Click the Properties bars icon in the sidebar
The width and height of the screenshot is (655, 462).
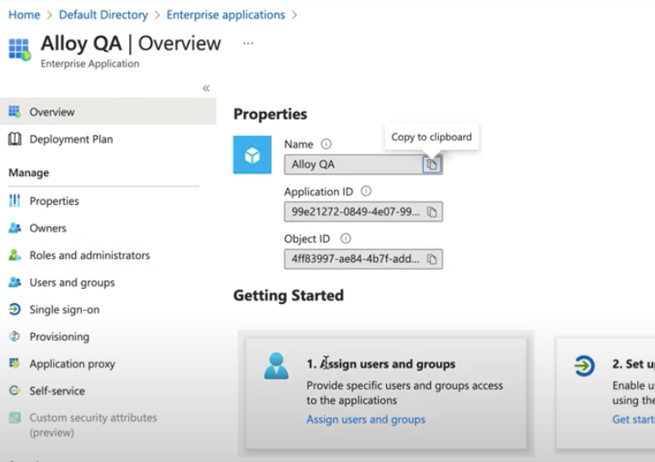click(x=15, y=201)
